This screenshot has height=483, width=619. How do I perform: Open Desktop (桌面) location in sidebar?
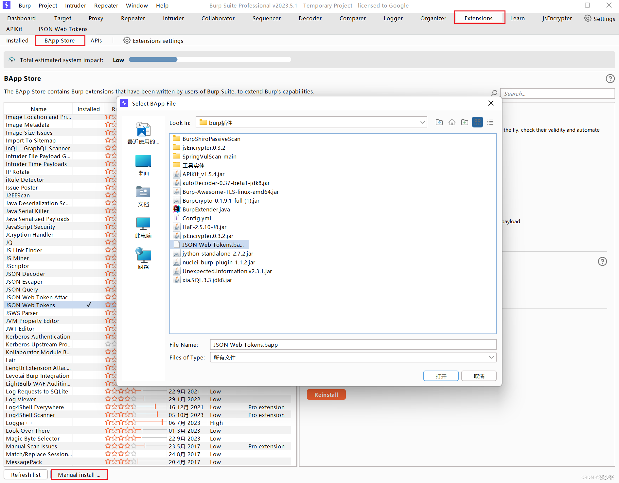pos(143,165)
